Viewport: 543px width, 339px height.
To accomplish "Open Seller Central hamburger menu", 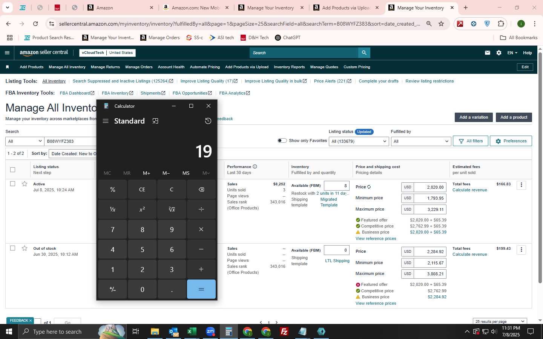I will click(7, 53).
